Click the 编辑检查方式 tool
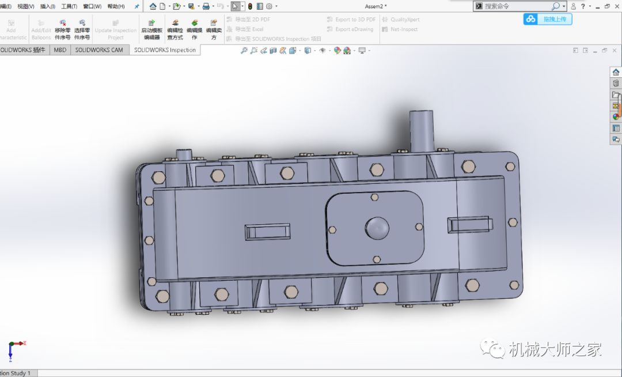 [175, 27]
